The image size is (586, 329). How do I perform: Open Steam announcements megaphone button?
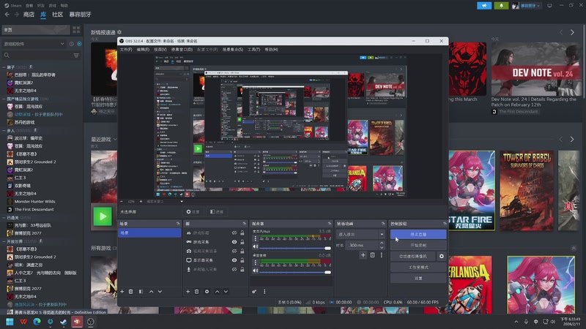pyautogui.click(x=484, y=6)
